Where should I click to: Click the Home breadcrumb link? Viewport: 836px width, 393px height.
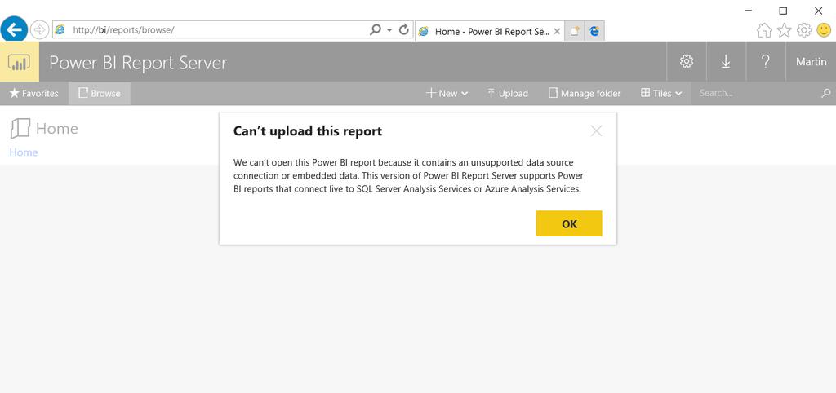(24, 152)
